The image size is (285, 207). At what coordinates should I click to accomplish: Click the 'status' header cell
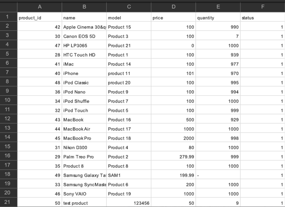(262, 17)
